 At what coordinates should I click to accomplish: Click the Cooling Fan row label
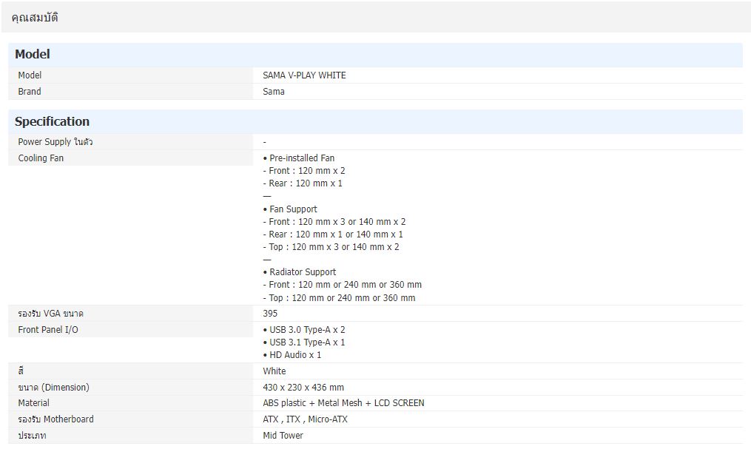pos(41,158)
